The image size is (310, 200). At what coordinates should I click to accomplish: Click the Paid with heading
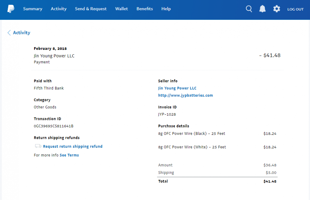[43, 81]
